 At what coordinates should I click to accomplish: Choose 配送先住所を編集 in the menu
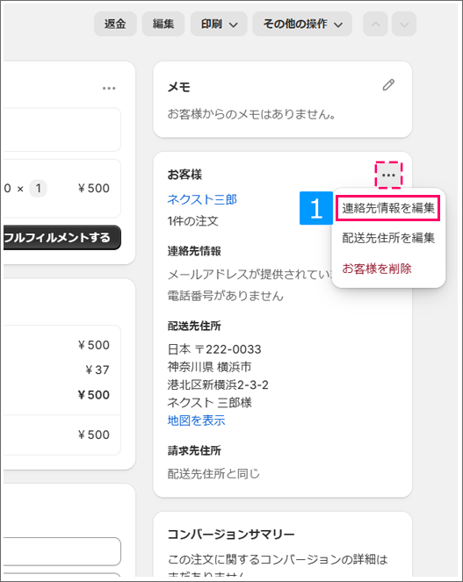(x=388, y=238)
